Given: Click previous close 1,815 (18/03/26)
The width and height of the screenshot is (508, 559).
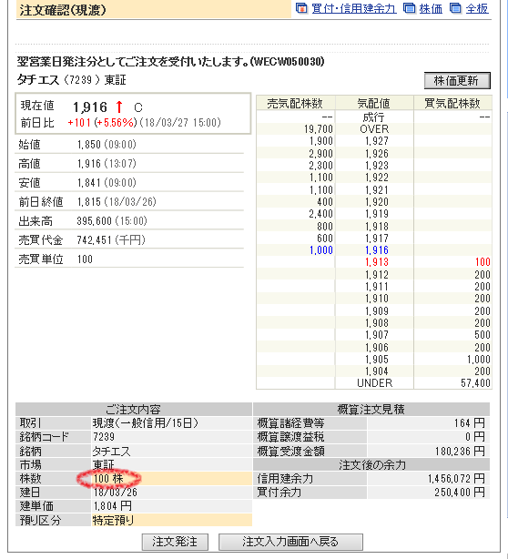Looking at the screenshot, I should coord(117,202).
